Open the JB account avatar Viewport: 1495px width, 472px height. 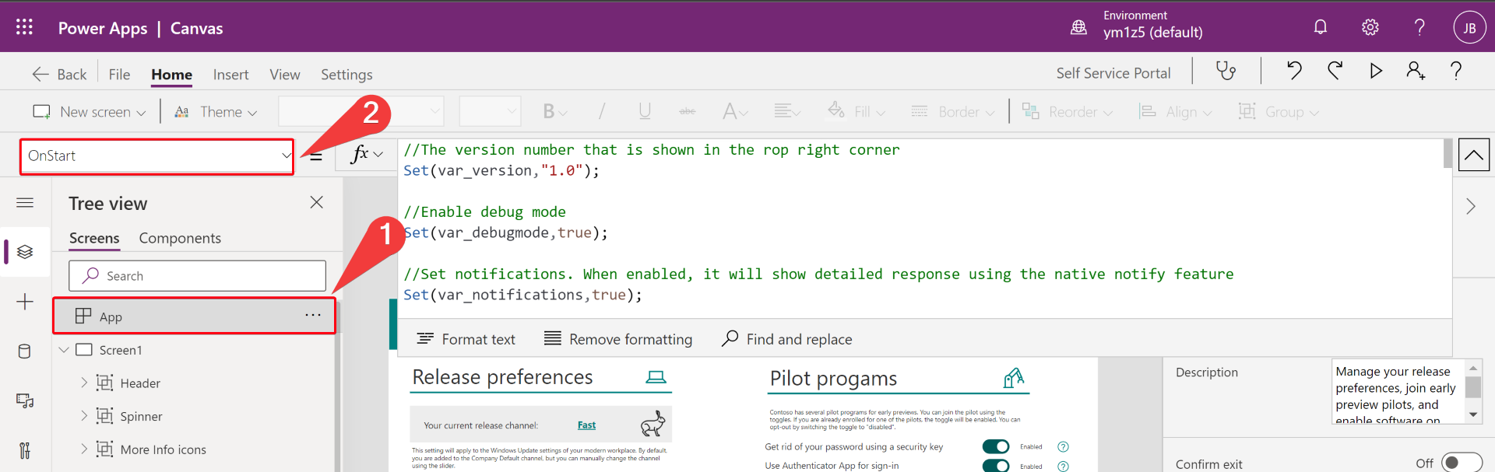[1469, 28]
